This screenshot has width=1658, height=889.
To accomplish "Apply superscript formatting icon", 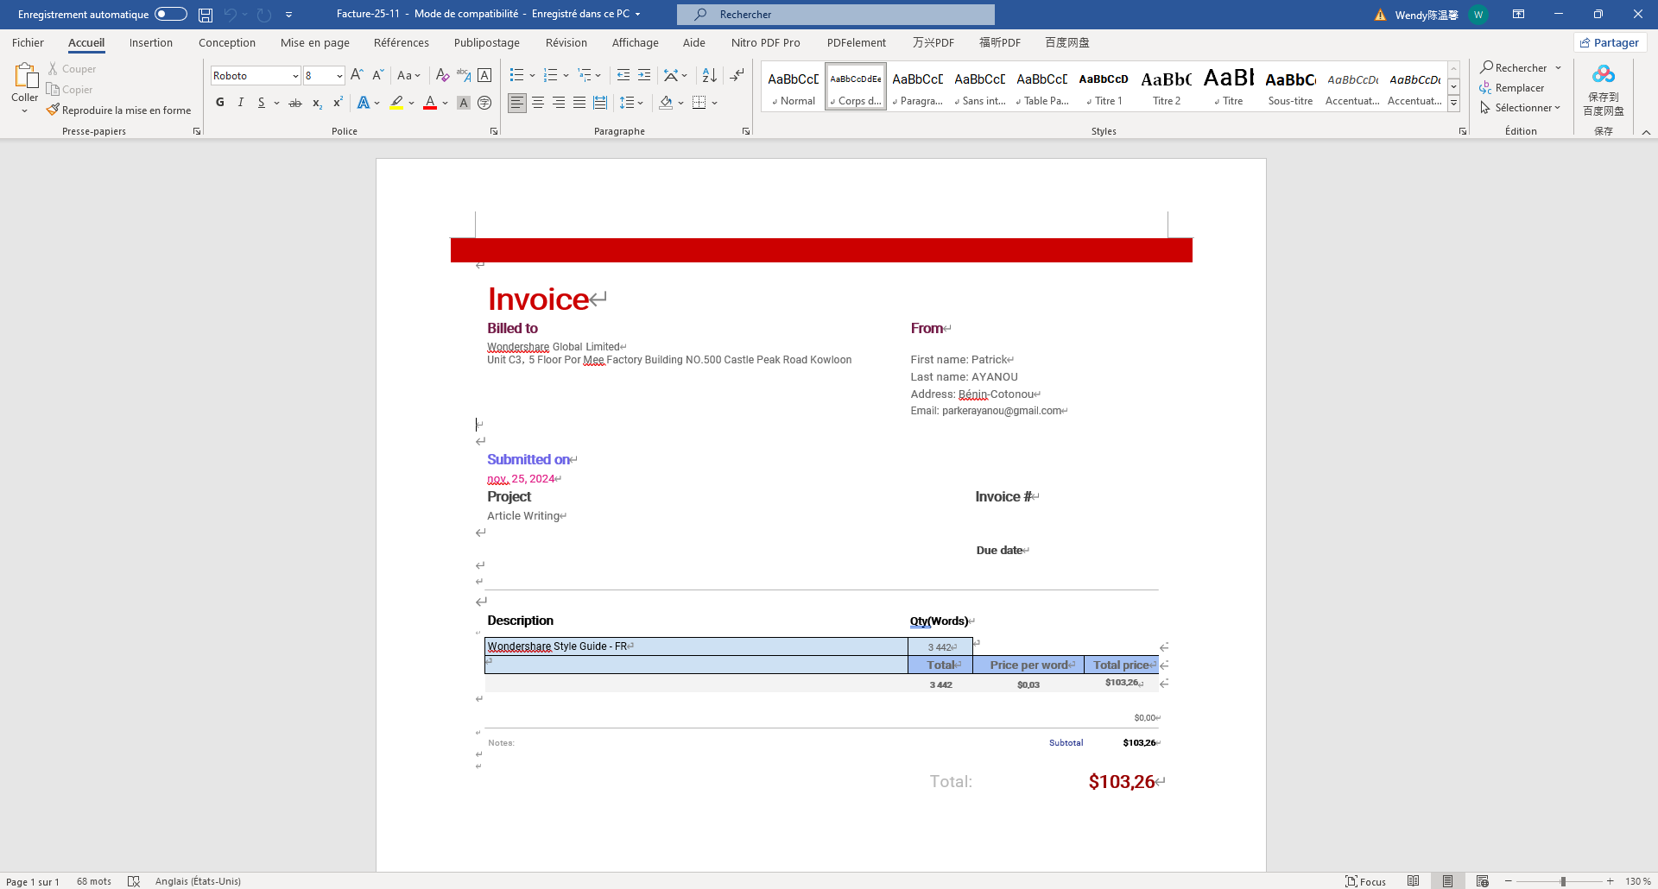I will tap(338, 103).
